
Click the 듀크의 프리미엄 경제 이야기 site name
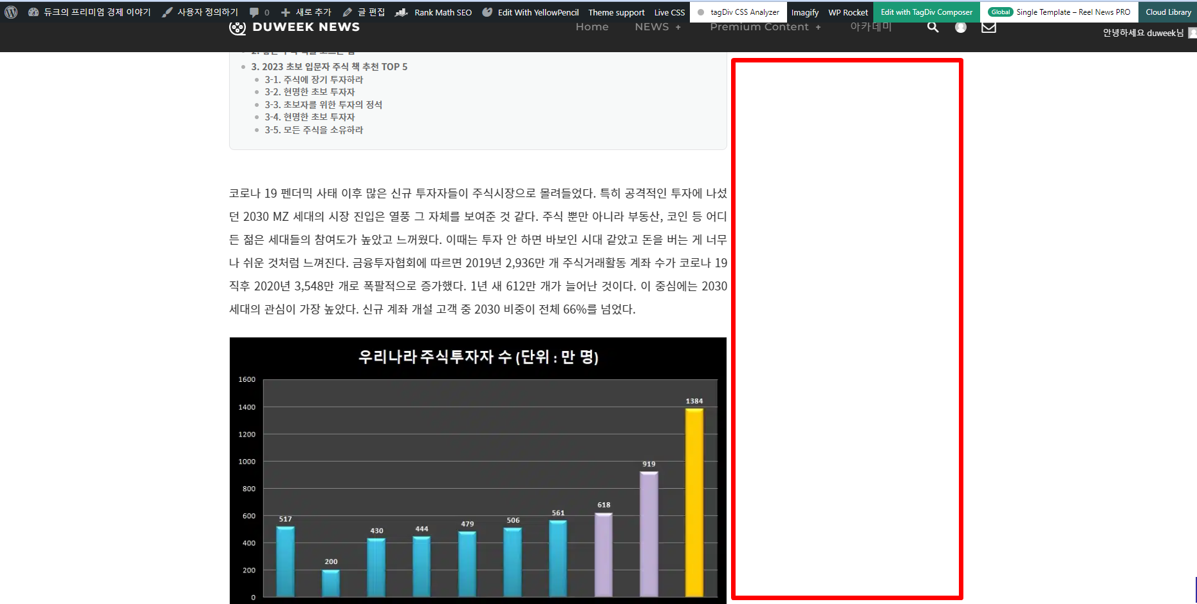(97, 12)
